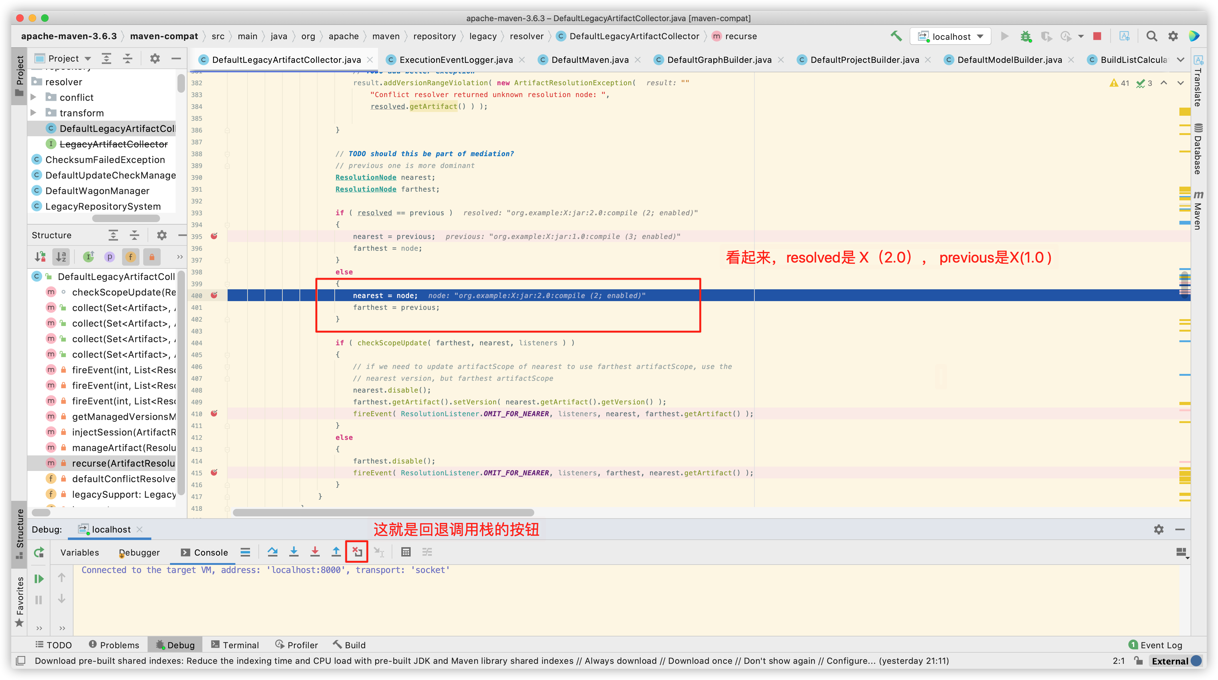This screenshot has width=1218, height=680.
Task: Hide the Project panel with minus icon
Action: pos(176,58)
